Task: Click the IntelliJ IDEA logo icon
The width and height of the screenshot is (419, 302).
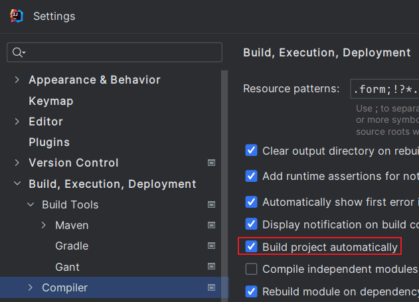Action: [17, 16]
